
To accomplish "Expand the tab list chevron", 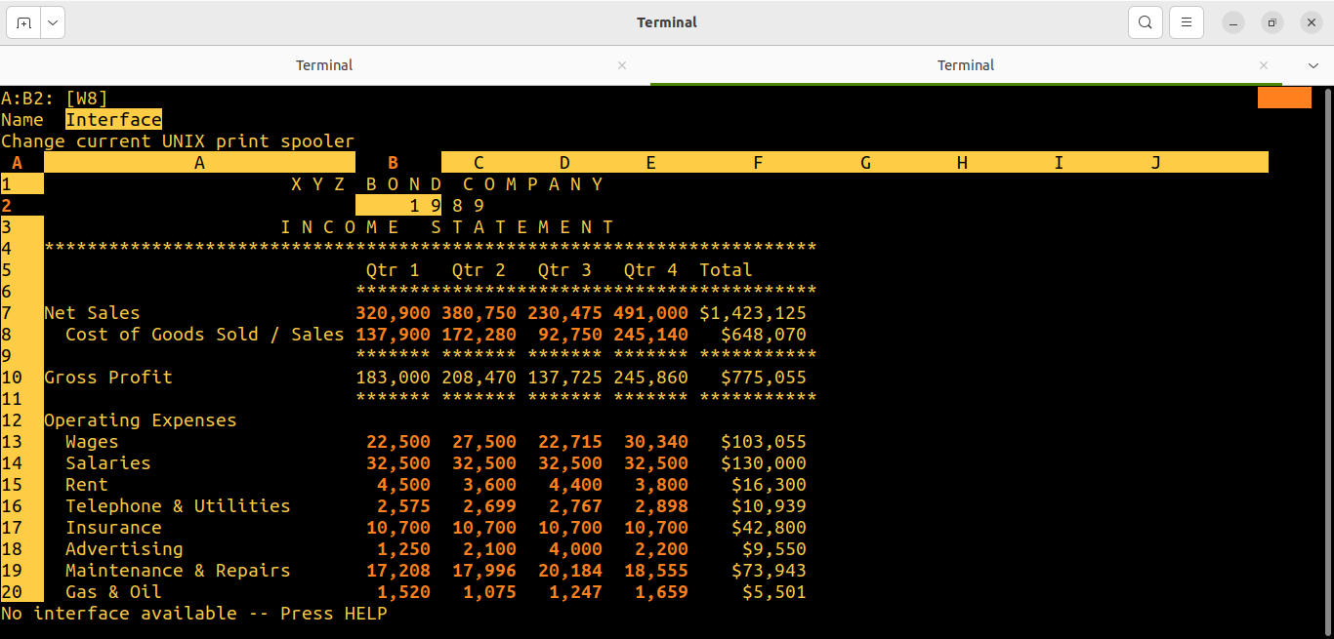I will coord(1313,65).
